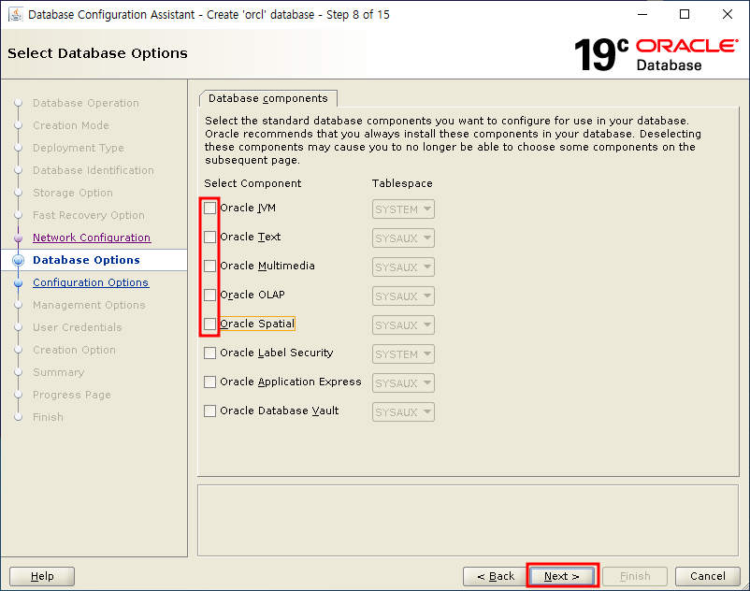Screen dimensions: 750x591
Task: Click the Progress Page step label
Action: point(72,395)
